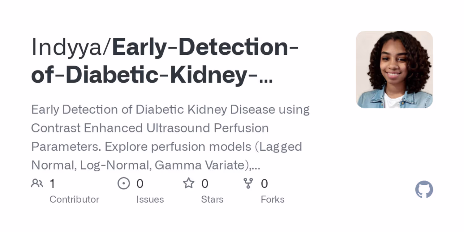Click the zero count above Forks
Viewport: 464px width, 232px height.
point(264,184)
